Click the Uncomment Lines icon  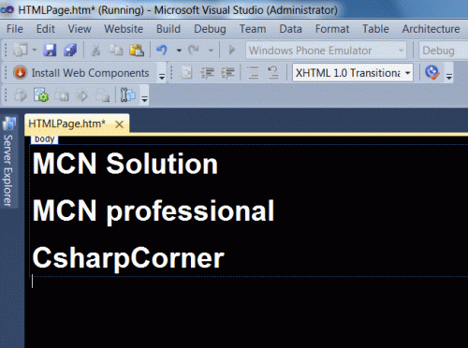coord(273,73)
